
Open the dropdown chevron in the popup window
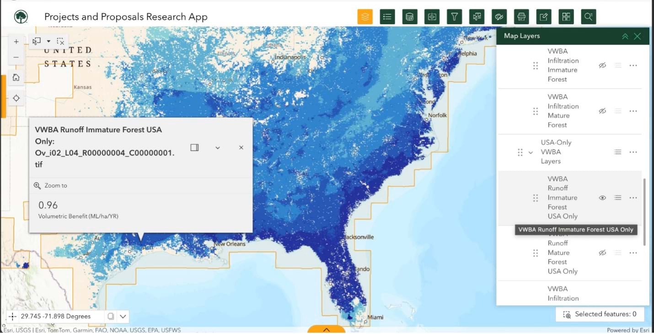coord(218,147)
